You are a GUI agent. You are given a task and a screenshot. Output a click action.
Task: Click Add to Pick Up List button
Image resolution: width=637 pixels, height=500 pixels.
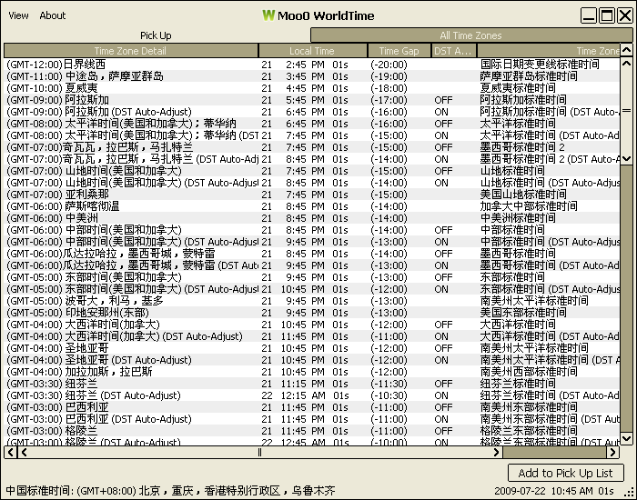click(x=565, y=474)
